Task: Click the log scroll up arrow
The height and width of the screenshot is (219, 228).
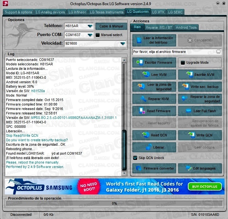Action: pos(124,60)
